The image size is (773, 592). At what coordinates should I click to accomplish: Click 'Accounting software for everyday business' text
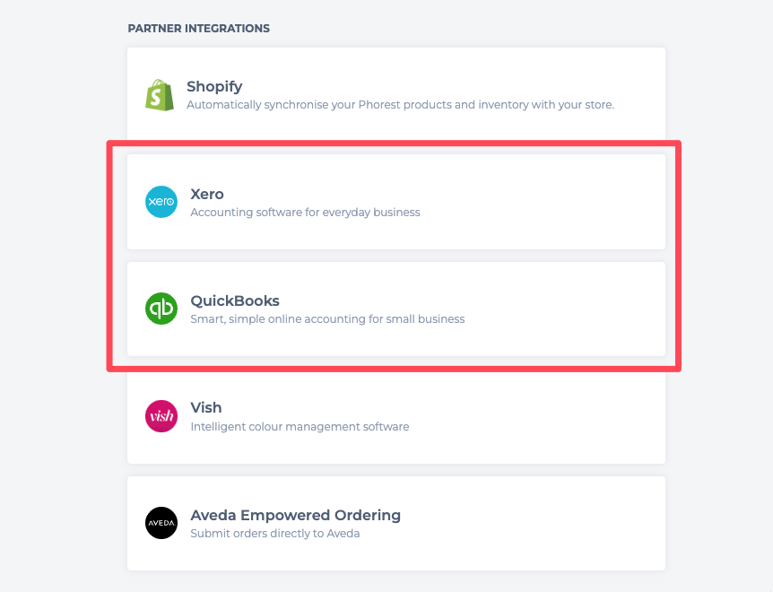tap(305, 213)
